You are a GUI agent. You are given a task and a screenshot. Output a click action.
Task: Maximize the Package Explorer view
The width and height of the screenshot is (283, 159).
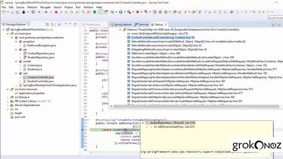[x=75, y=24]
